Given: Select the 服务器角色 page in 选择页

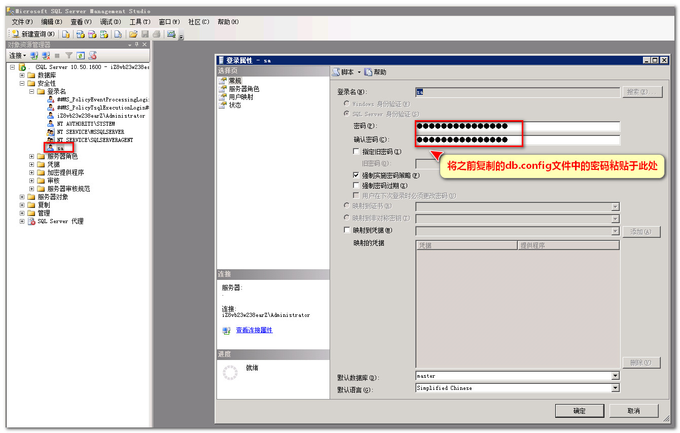Looking at the screenshot, I should pyautogui.click(x=243, y=89).
